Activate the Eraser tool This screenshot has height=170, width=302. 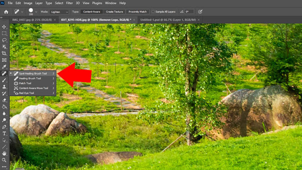(x=4, y=100)
